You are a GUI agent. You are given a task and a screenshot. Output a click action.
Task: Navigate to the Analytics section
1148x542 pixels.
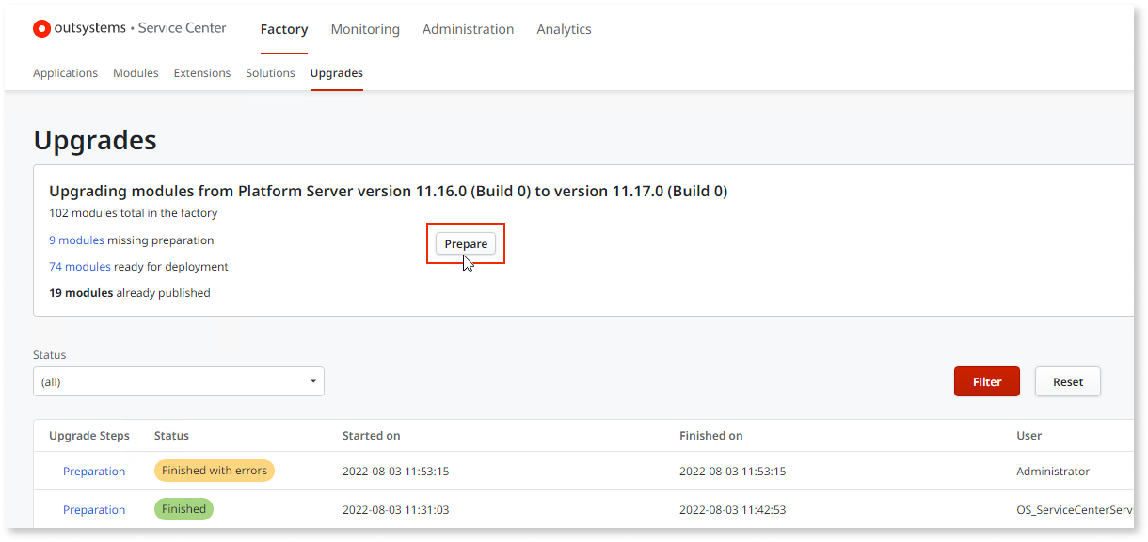[x=564, y=29]
